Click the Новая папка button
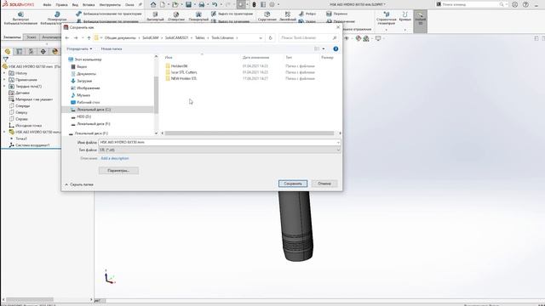 [112, 49]
